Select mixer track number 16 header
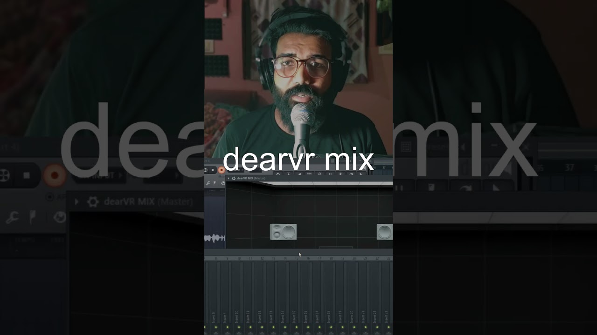The image size is (597, 335). 308,258
